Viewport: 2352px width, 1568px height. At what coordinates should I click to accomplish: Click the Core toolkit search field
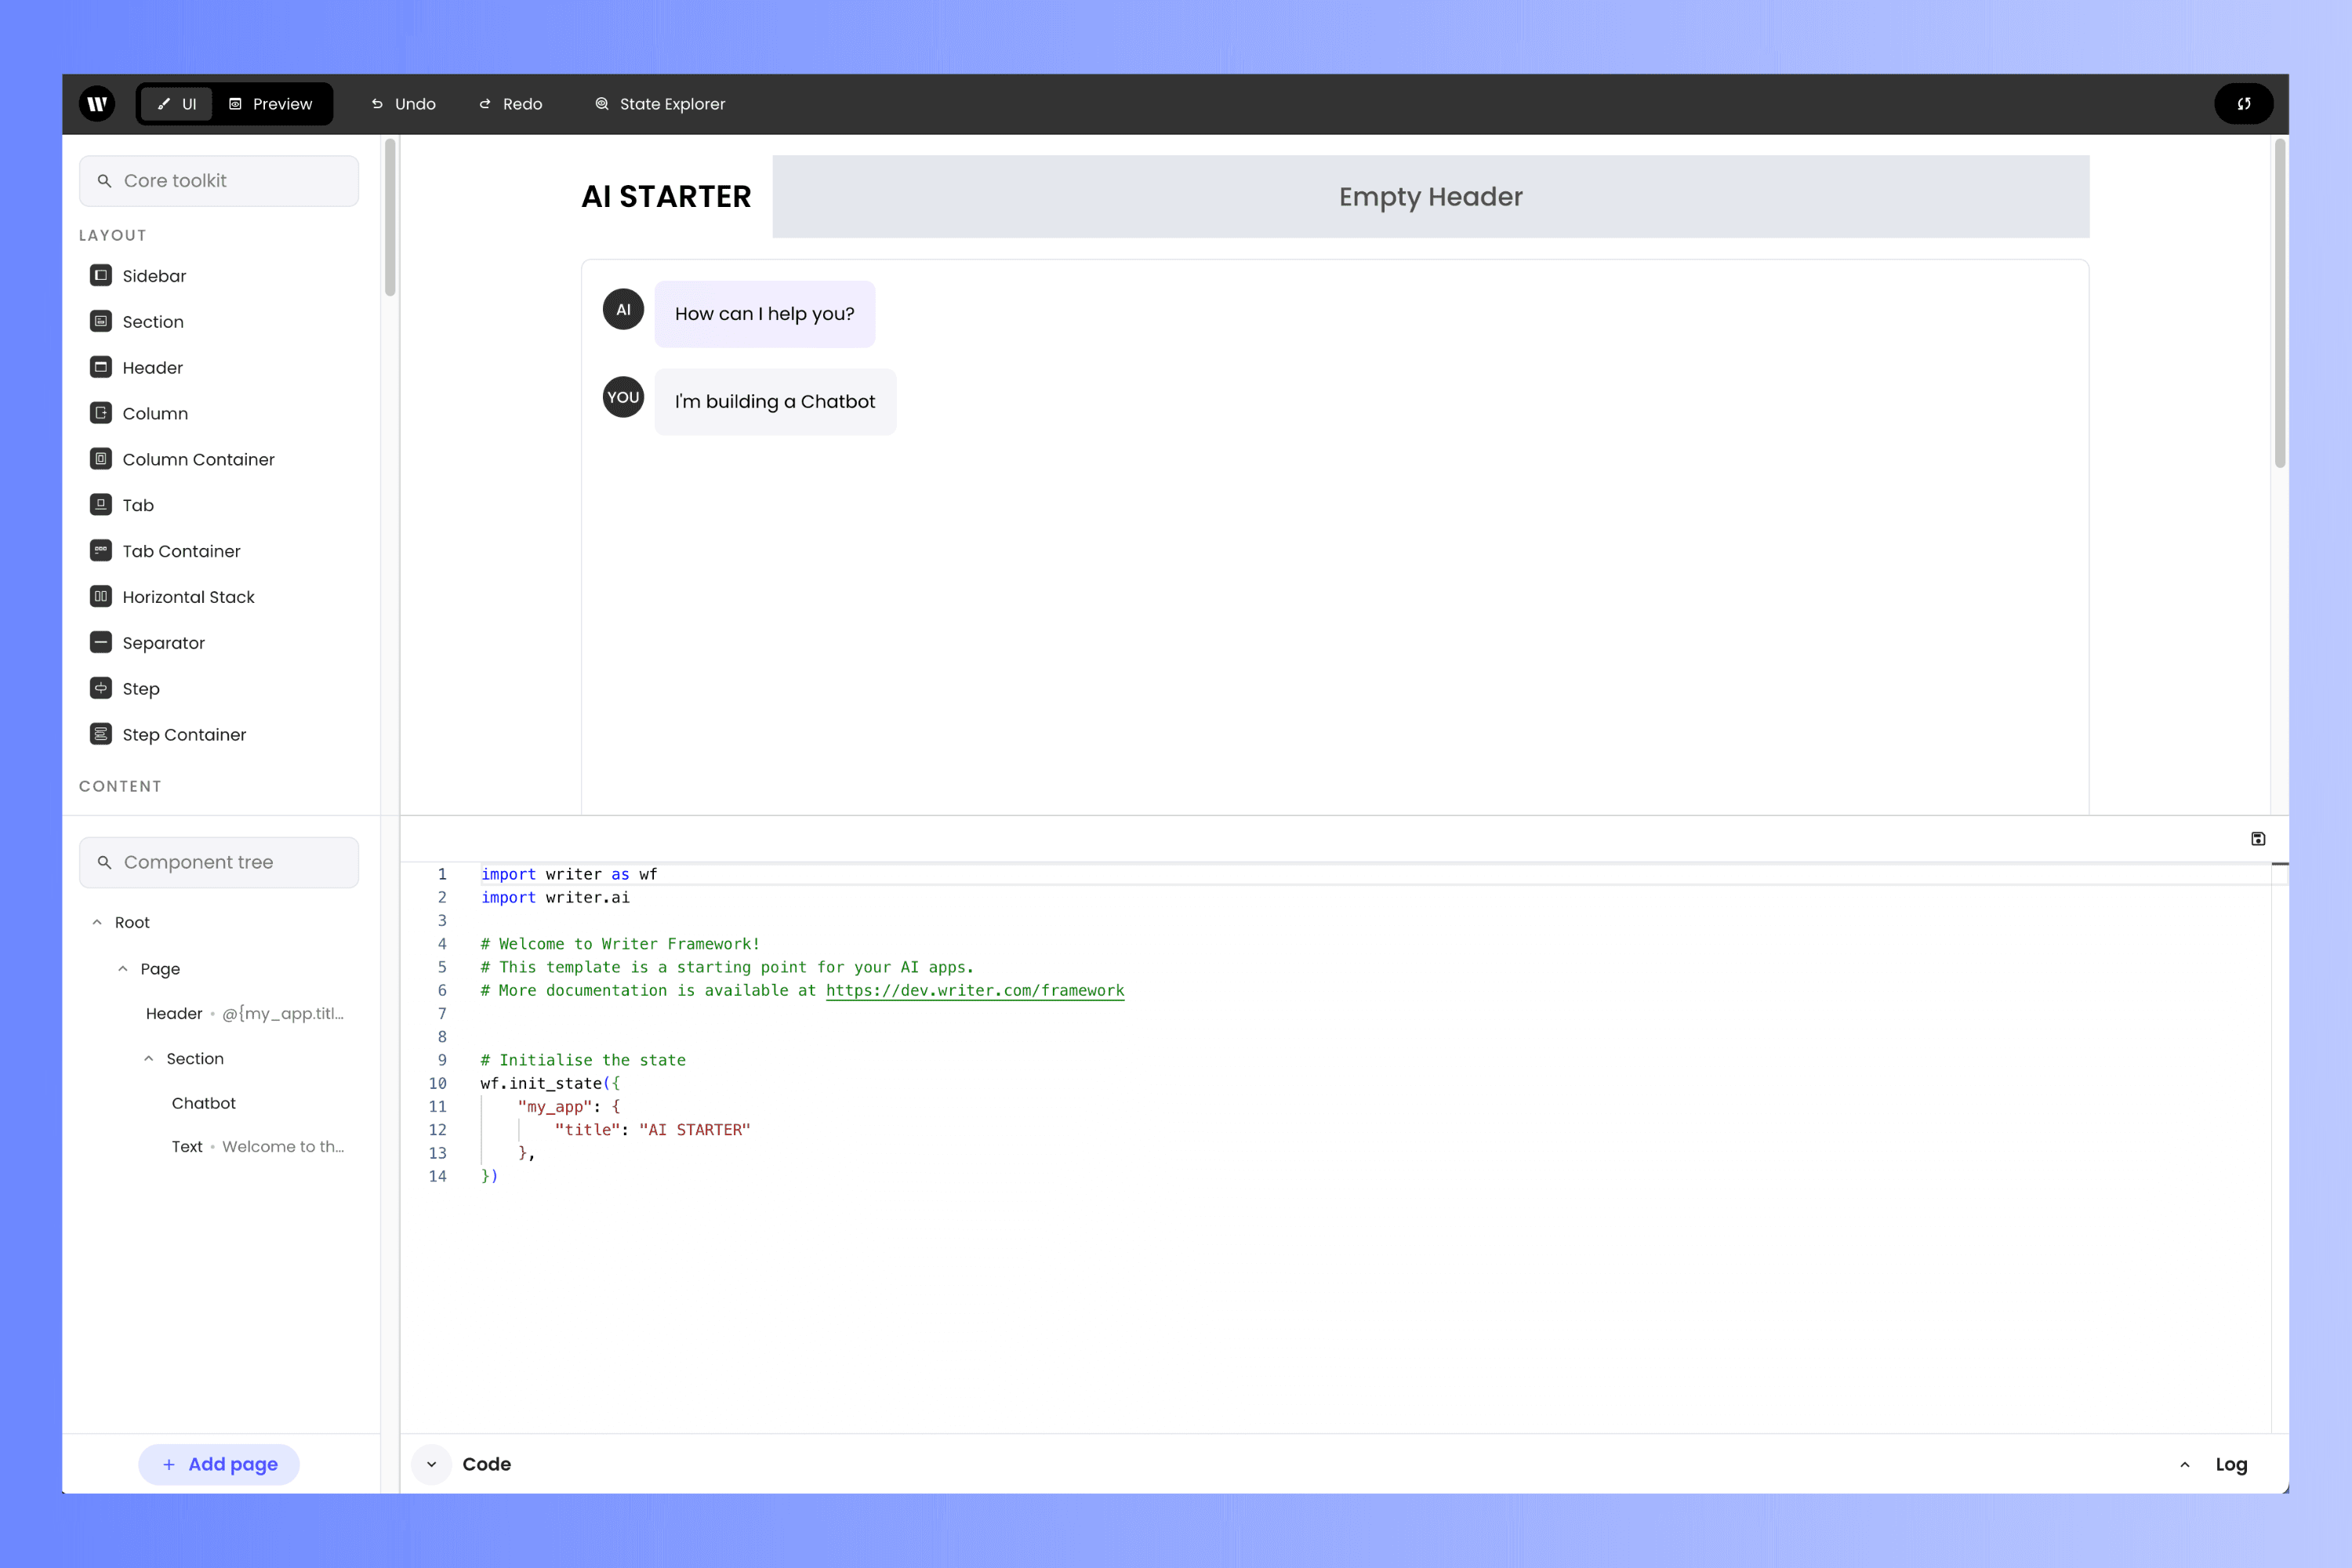219,181
